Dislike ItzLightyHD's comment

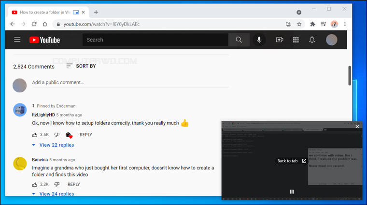point(57,135)
